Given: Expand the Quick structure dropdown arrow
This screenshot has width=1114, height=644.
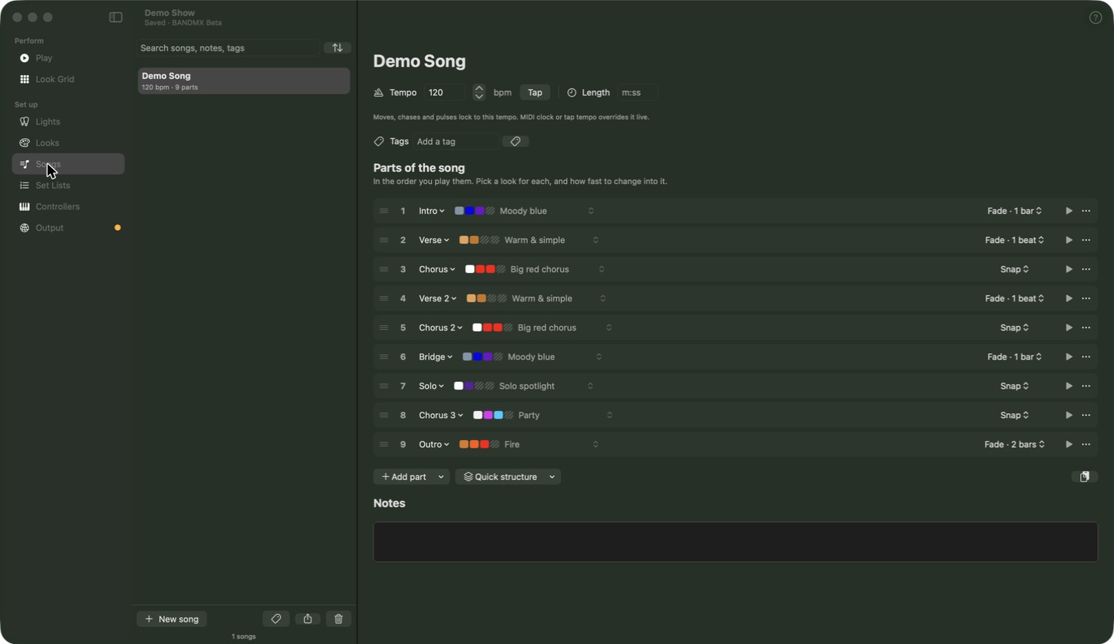Looking at the screenshot, I should click(552, 477).
